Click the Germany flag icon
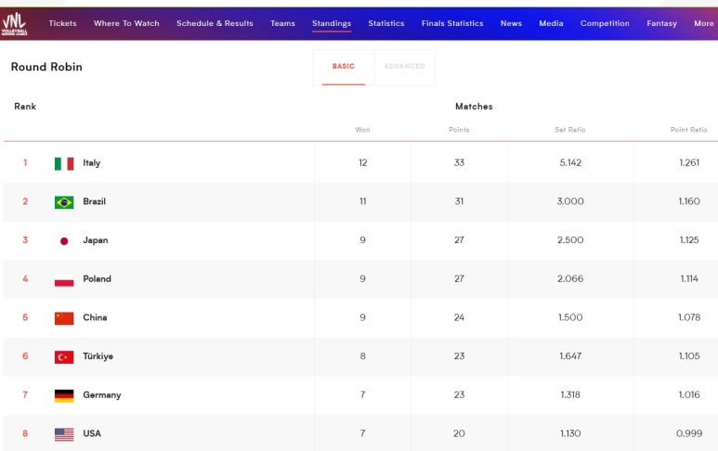The width and height of the screenshot is (718, 451). 64,395
